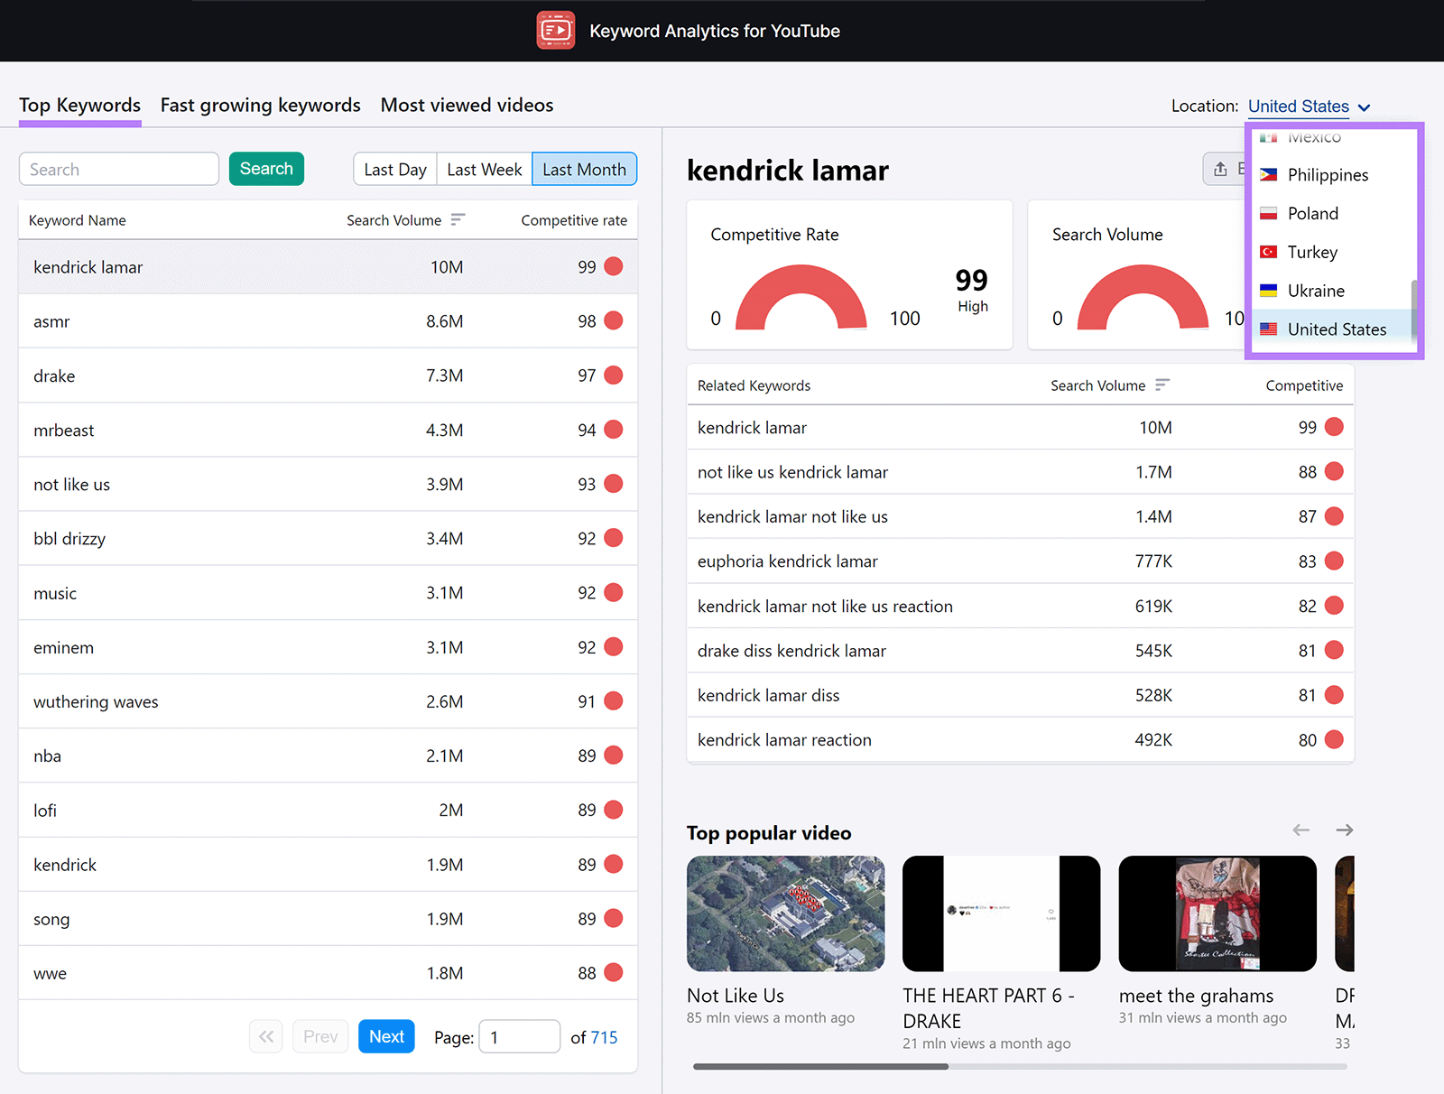This screenshot has width=1444, height=1094.
Task: Sort keyword list by Search Volume icon
Action: coord(458,220)
